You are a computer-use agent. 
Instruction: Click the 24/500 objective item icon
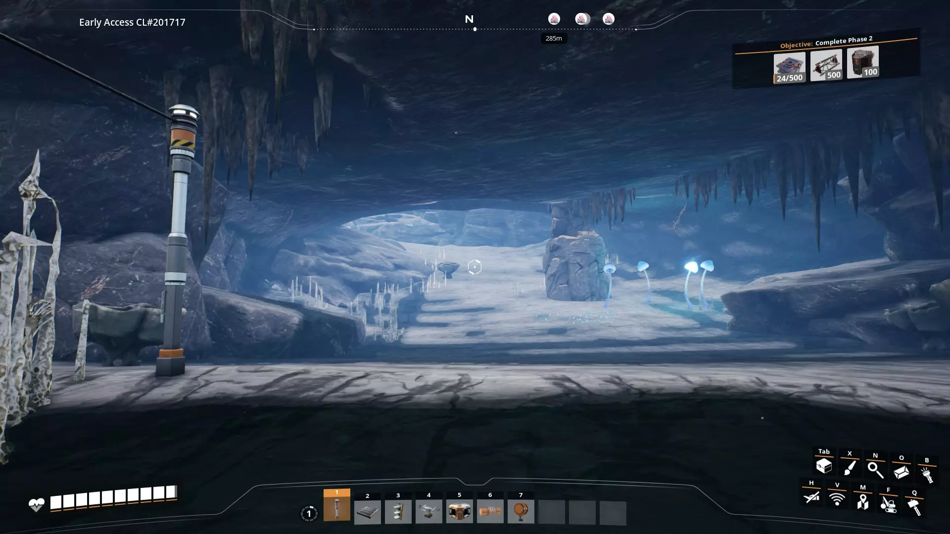click(x=789, y=68)
